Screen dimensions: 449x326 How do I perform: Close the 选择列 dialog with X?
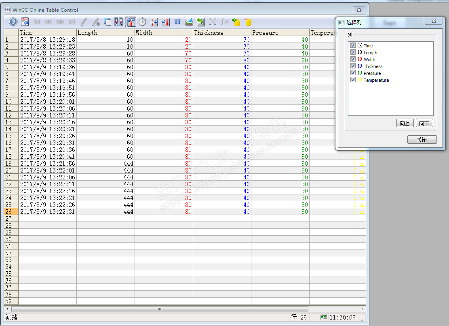pyautogui.click(x=434, y=21)
